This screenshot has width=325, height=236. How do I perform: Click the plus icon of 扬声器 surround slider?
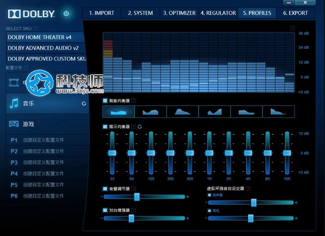(x=296, y=202)
